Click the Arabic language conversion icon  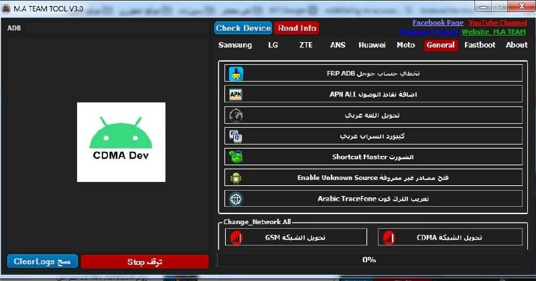pyautogui.click(x=236, y=115)
